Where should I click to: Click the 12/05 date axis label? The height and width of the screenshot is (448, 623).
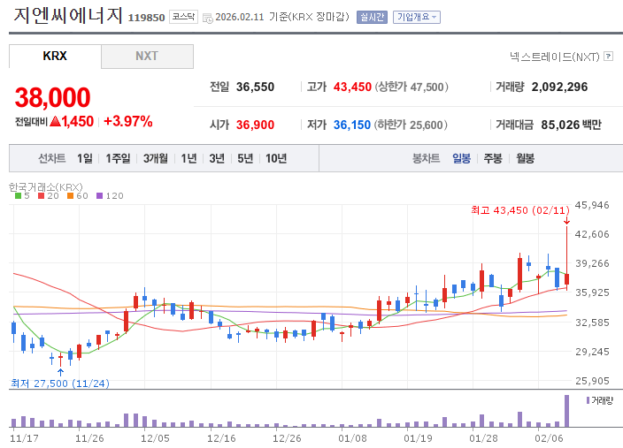click(x=155, y=438)
